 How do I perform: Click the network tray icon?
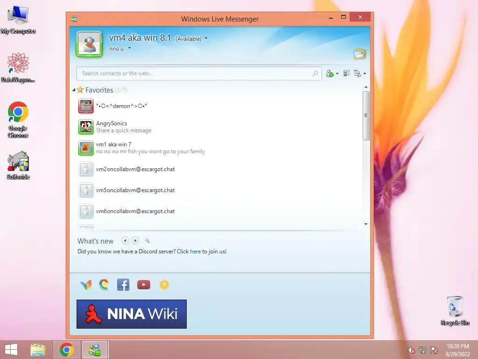tap(422, 350)
